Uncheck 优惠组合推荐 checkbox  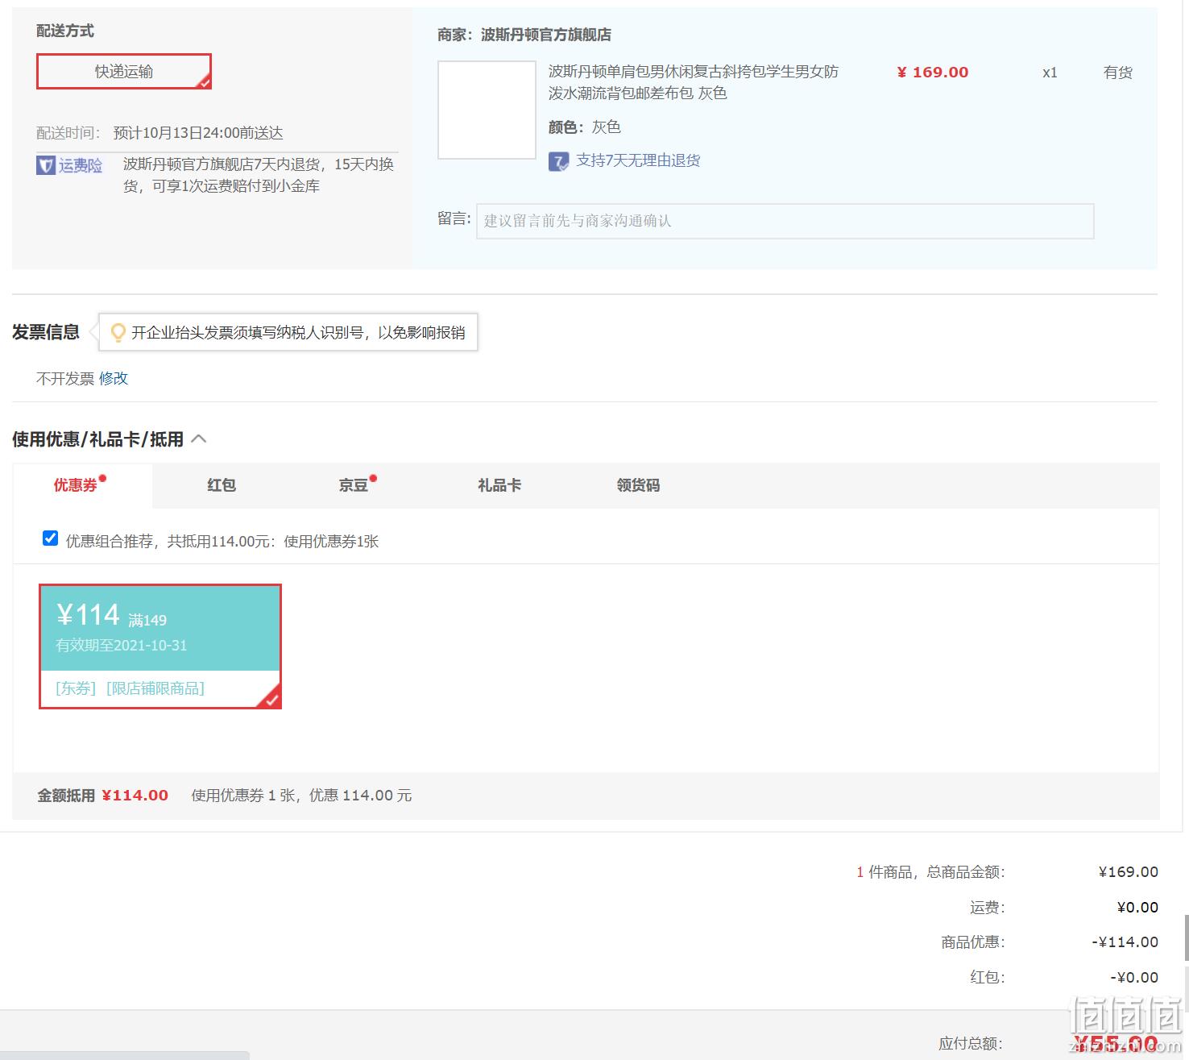point(50,538)
